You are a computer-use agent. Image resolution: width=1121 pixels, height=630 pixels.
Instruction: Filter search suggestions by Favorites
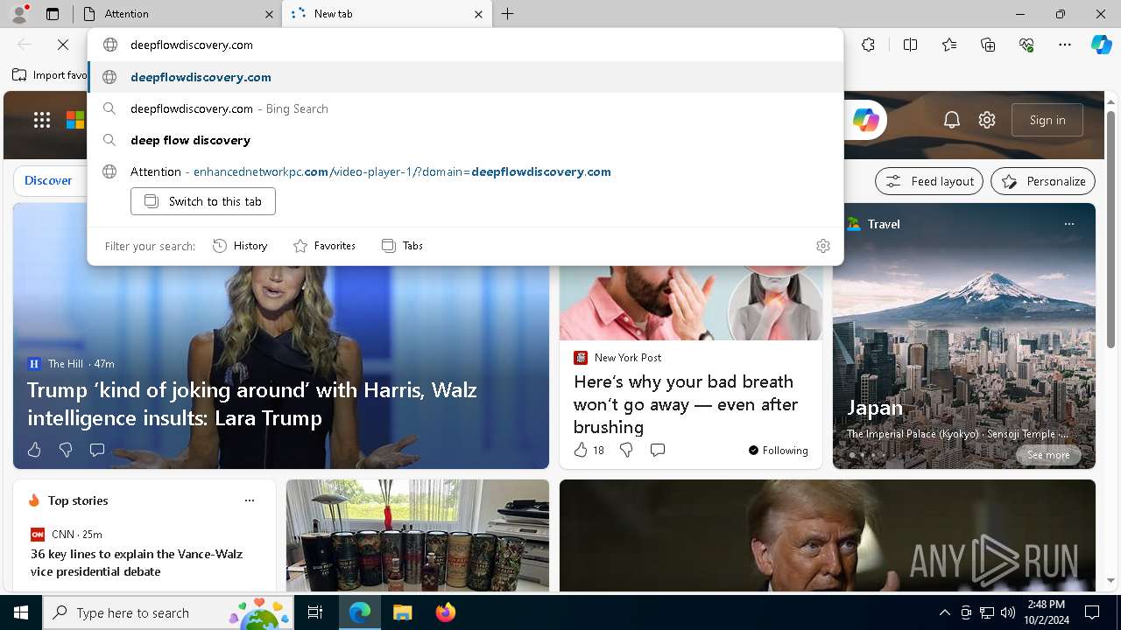tap(324, 246)
